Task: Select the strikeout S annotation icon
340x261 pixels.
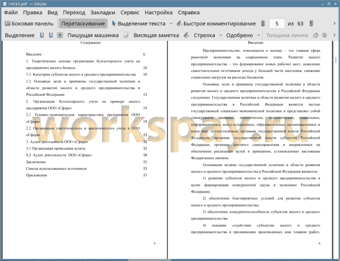Action: 60,35
